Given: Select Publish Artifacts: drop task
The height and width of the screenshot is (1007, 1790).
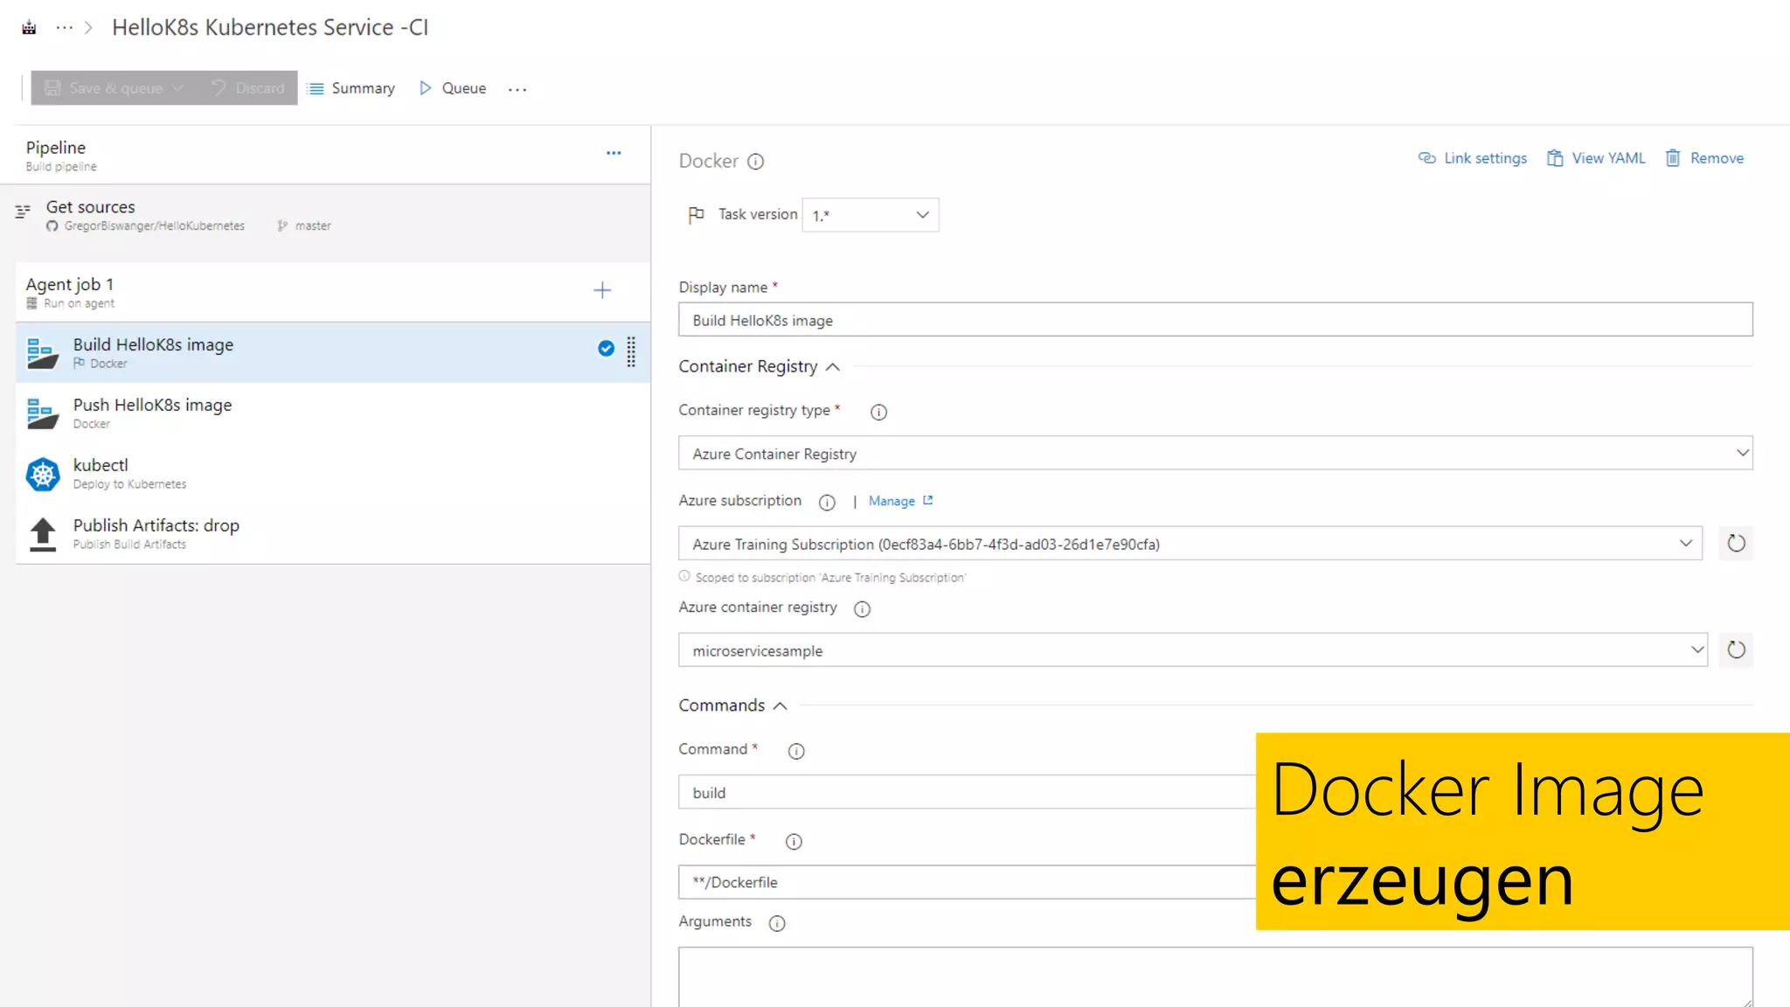Looking at the screenshot, I should (x=332, y=533).
